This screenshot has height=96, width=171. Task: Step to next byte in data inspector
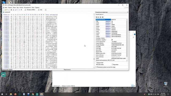[x=101, y=17]
